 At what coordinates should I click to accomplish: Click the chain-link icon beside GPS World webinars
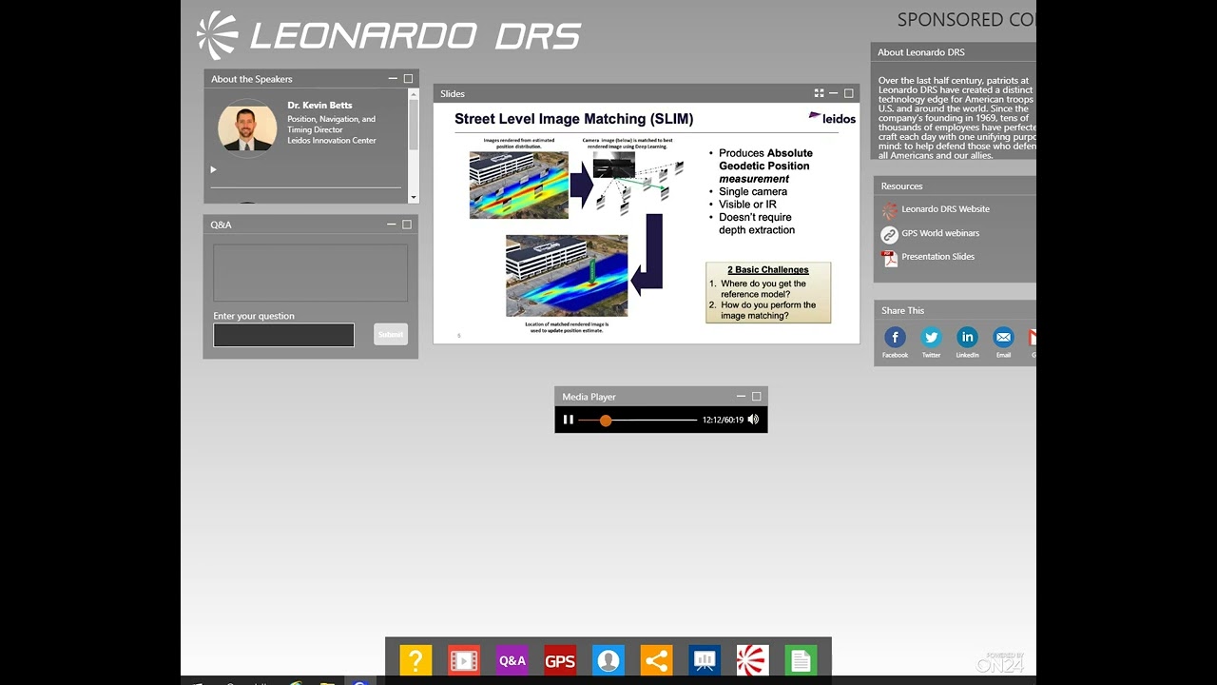coord(890,234)
